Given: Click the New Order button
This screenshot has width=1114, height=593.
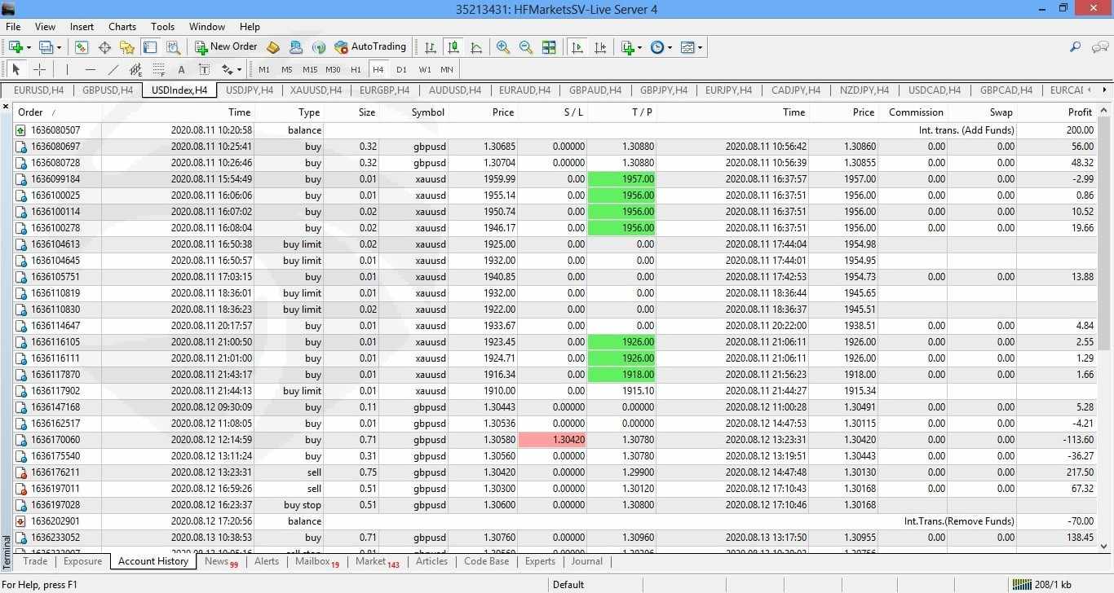Looking at the screenshot, I should (x=225, y=47).
